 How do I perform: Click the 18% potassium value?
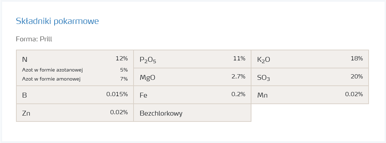[356, 58]
